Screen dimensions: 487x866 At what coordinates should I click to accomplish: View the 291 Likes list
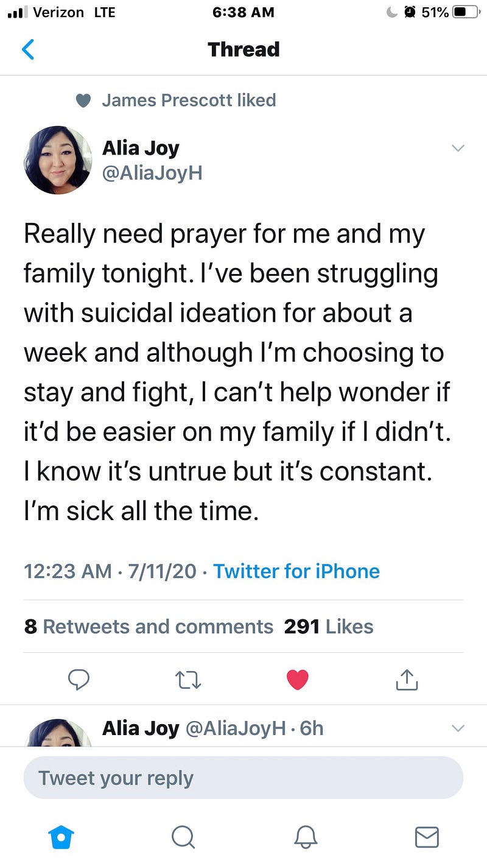coord(329,627)
